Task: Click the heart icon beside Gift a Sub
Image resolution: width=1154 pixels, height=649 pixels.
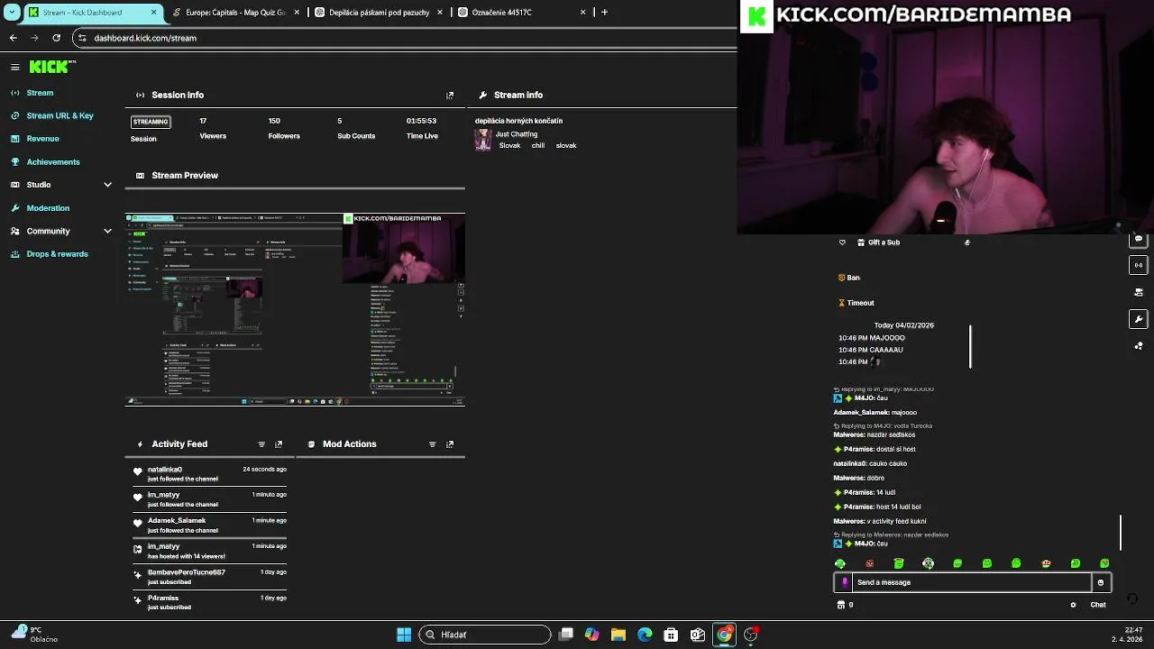Action: (842, 242)
